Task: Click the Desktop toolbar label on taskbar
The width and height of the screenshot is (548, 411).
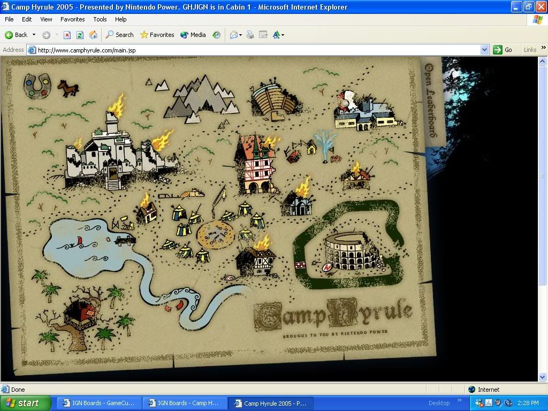Action: click(439, 403)
